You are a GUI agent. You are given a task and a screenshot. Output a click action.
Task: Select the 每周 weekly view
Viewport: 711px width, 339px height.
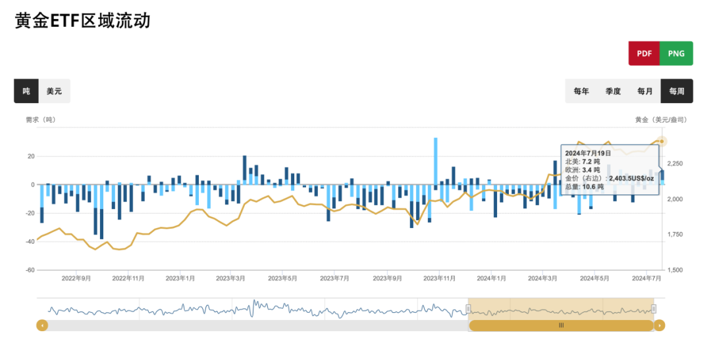(x=677, y=91)
